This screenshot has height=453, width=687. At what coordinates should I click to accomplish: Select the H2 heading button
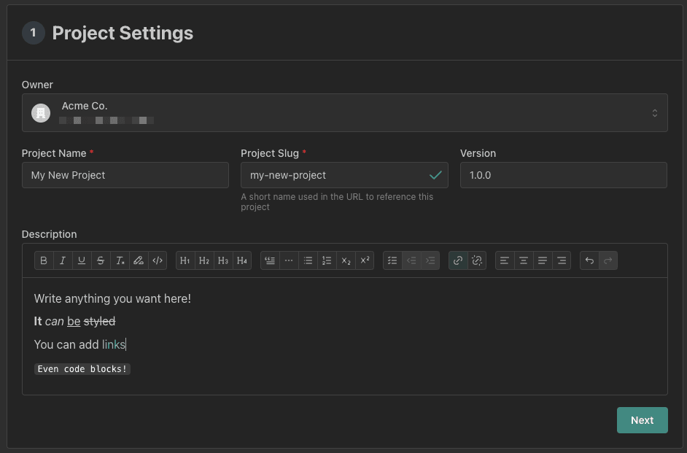point(204,260)
